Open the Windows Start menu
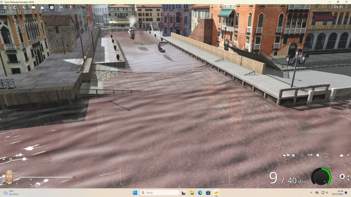The height and width of the screenshot is (197, 351). coord(135,192)
